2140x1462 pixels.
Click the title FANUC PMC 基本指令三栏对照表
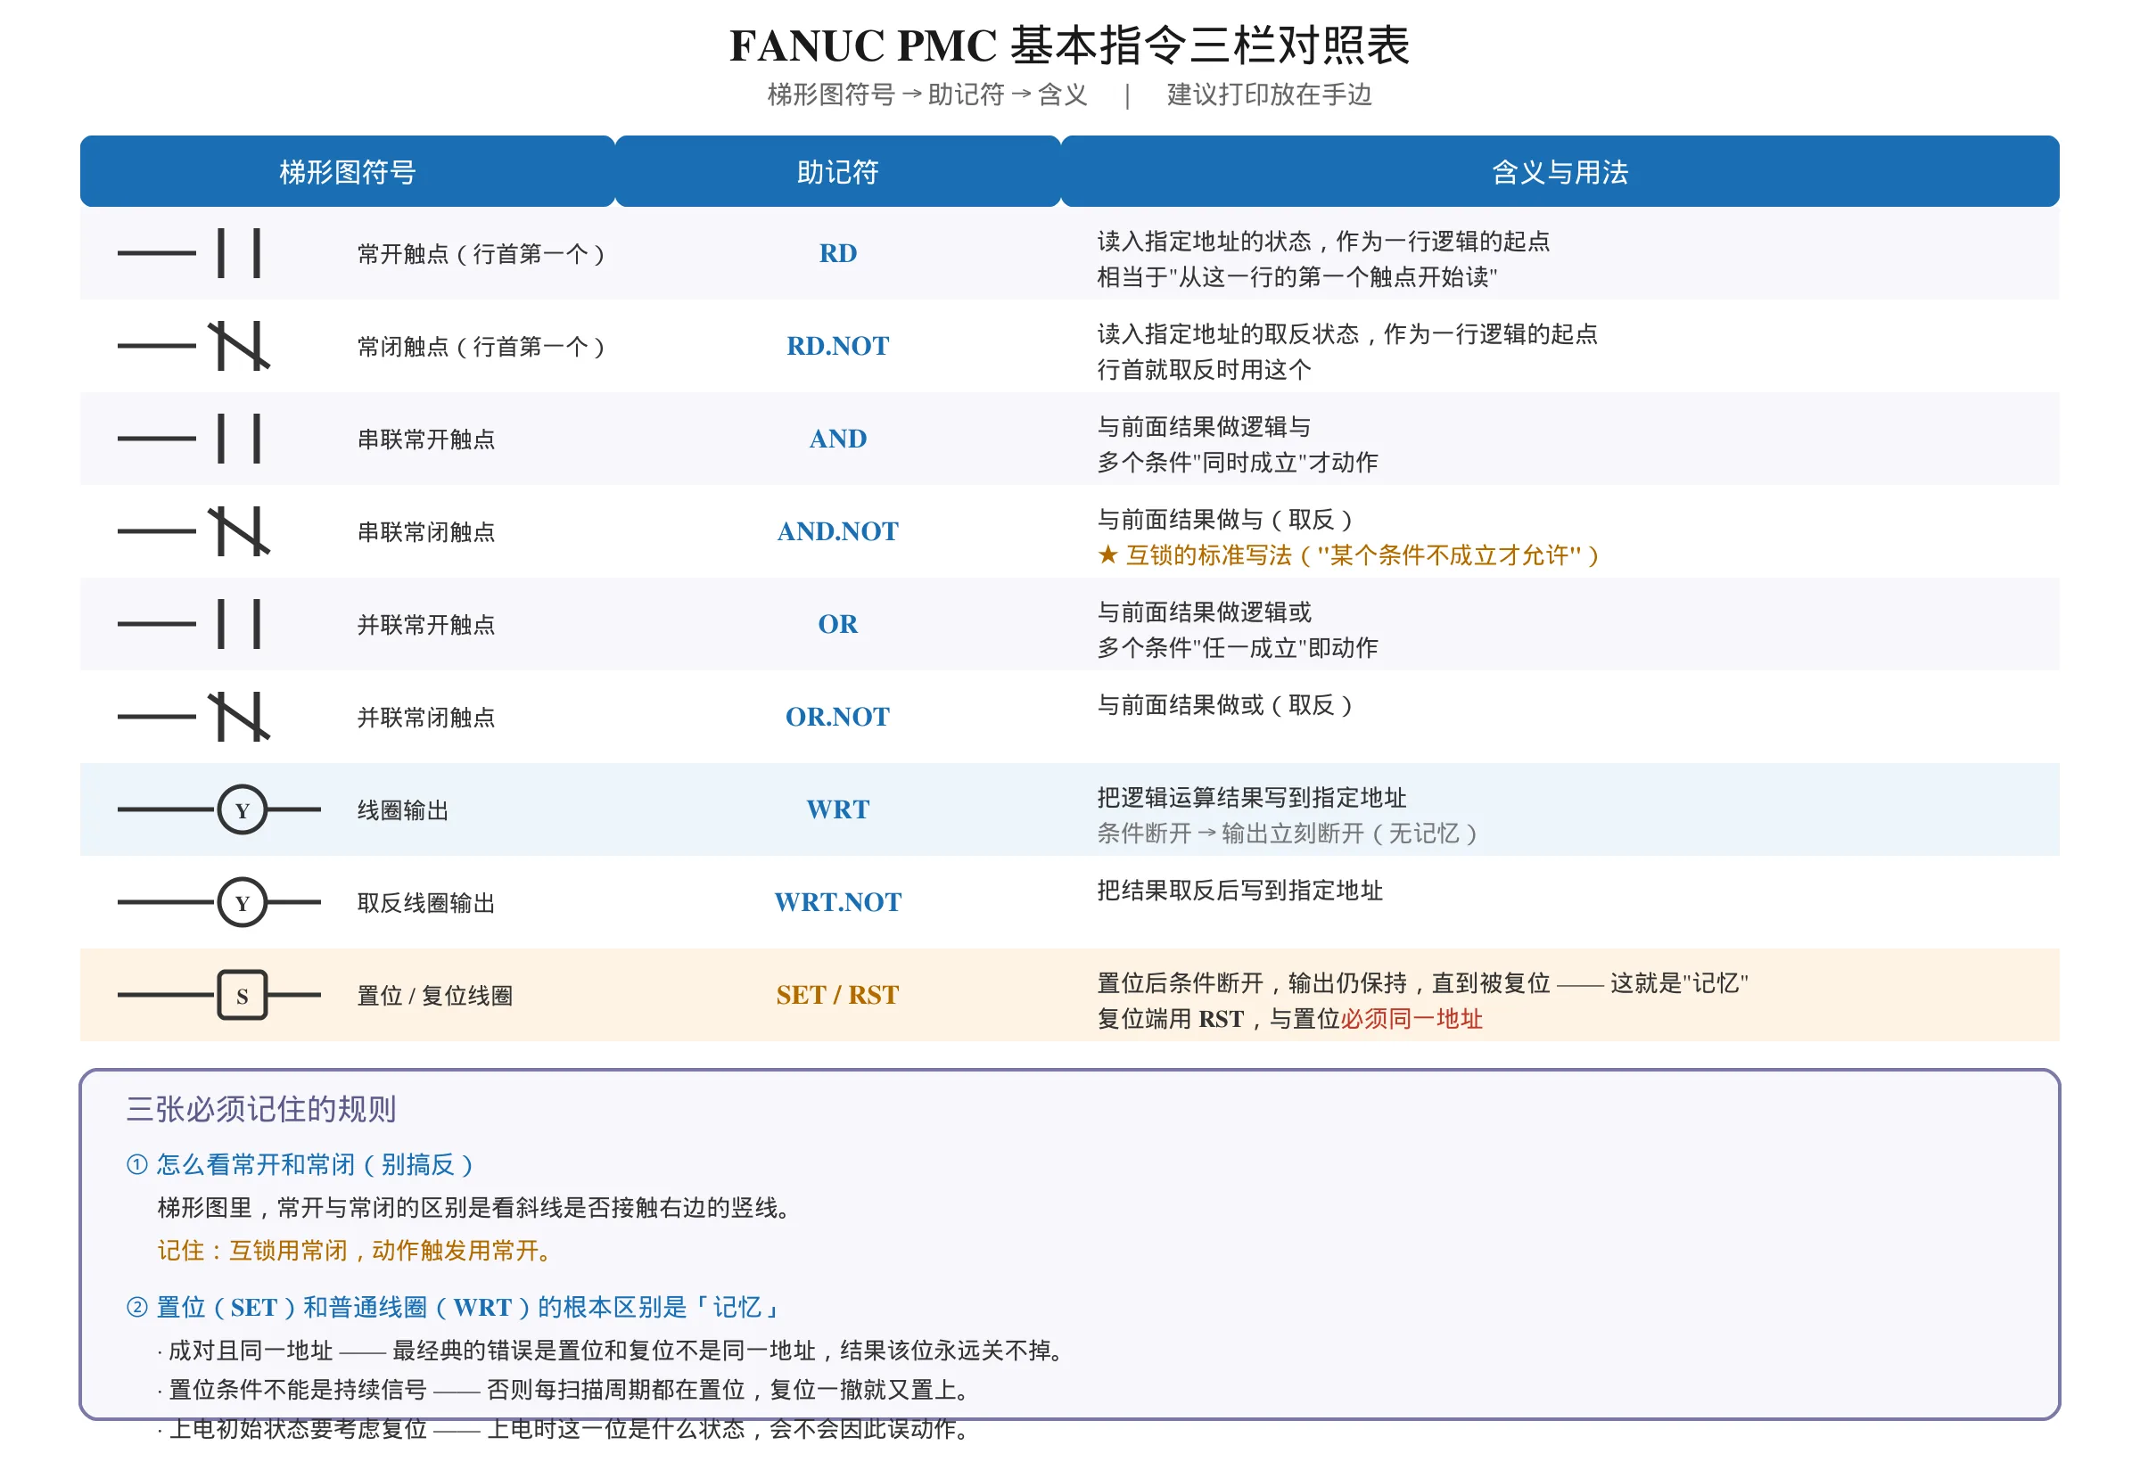[1070, 45]
